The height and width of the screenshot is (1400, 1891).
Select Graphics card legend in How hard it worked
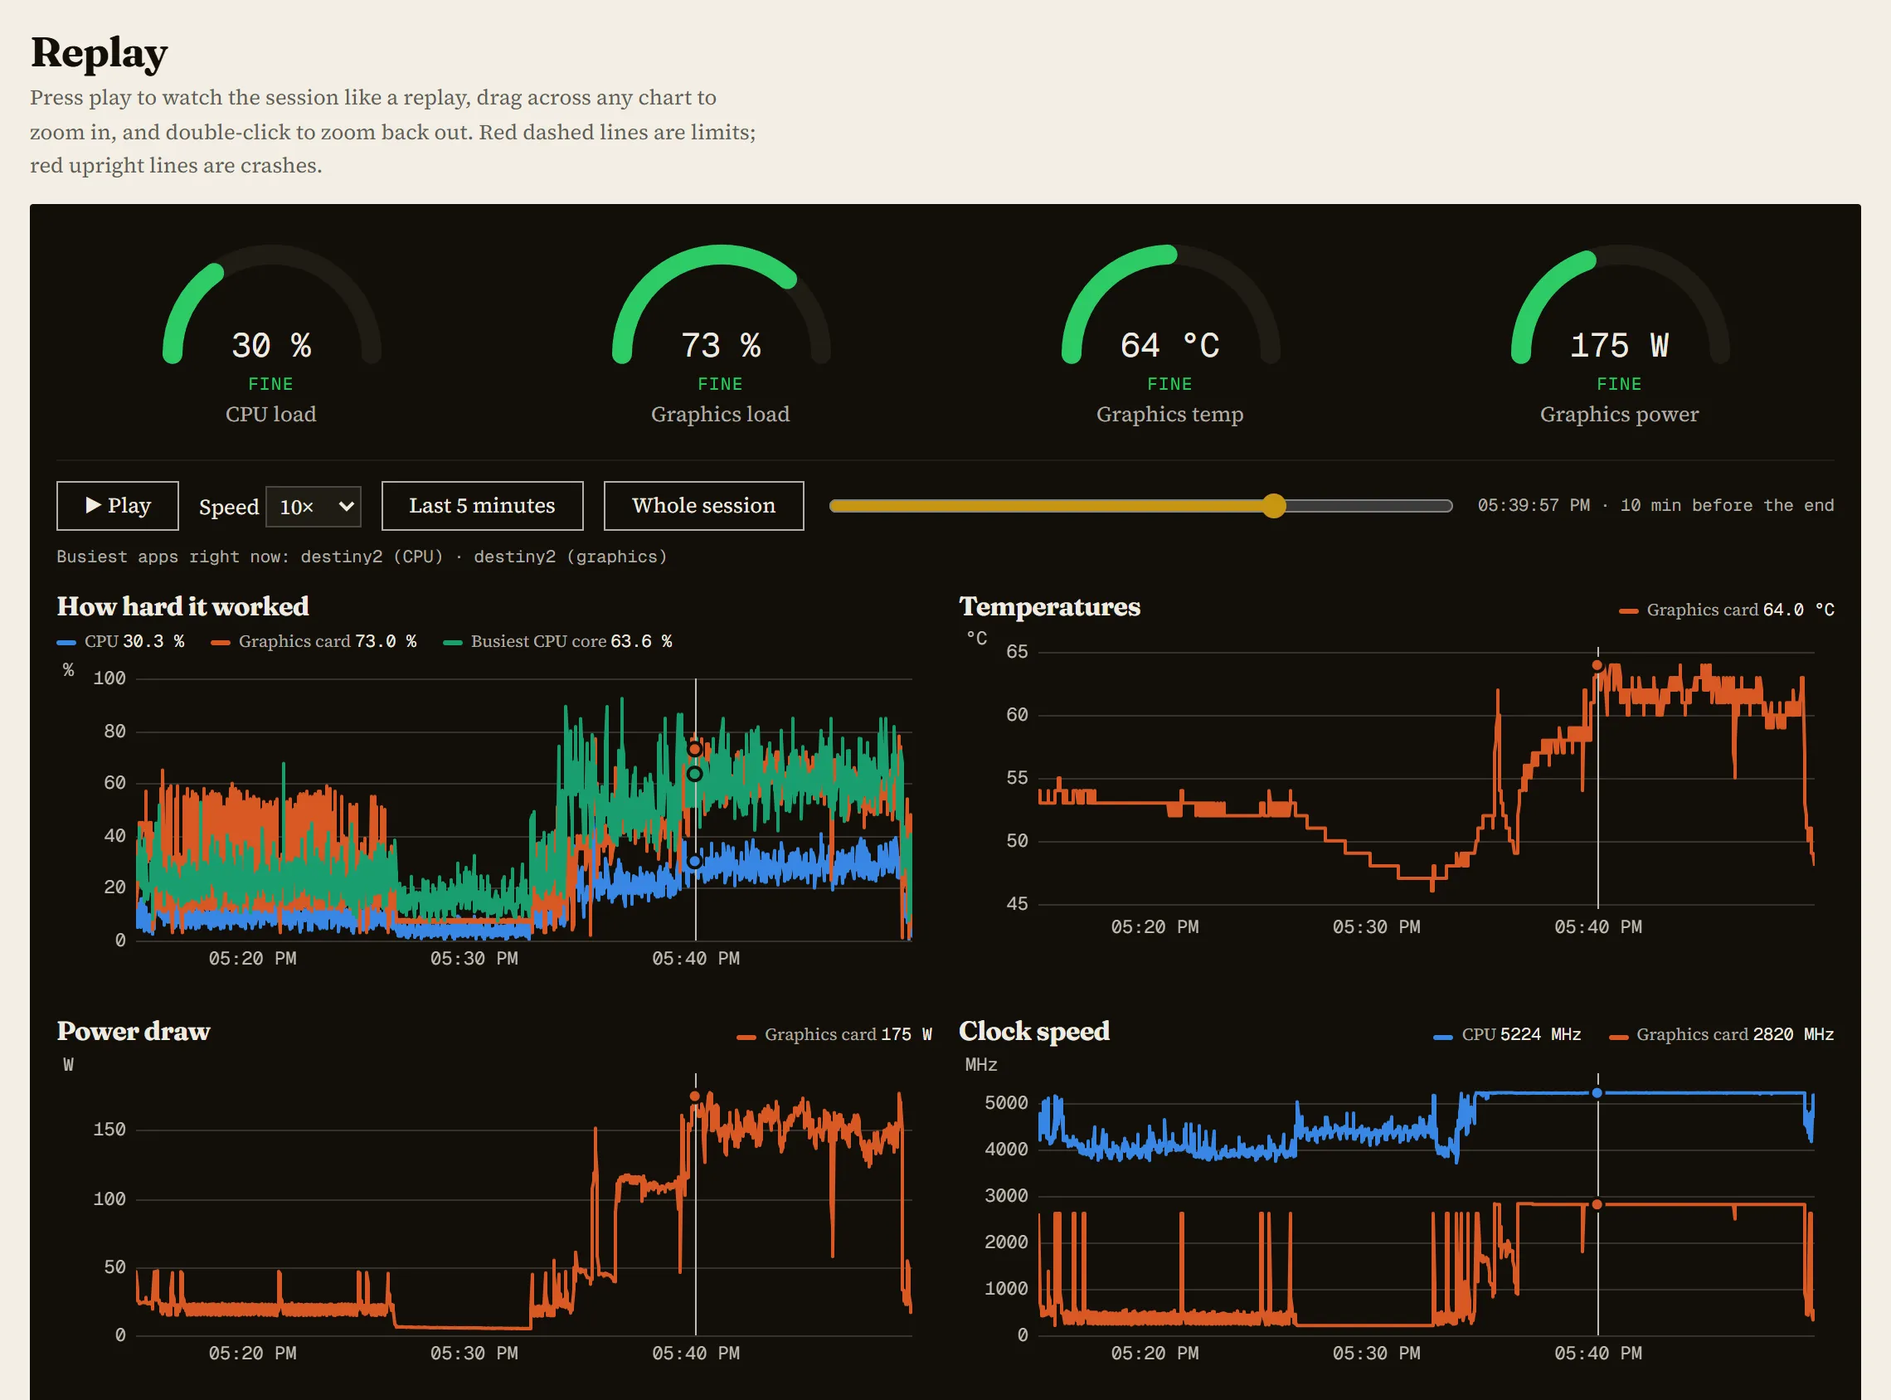click(x=314, y=641)
